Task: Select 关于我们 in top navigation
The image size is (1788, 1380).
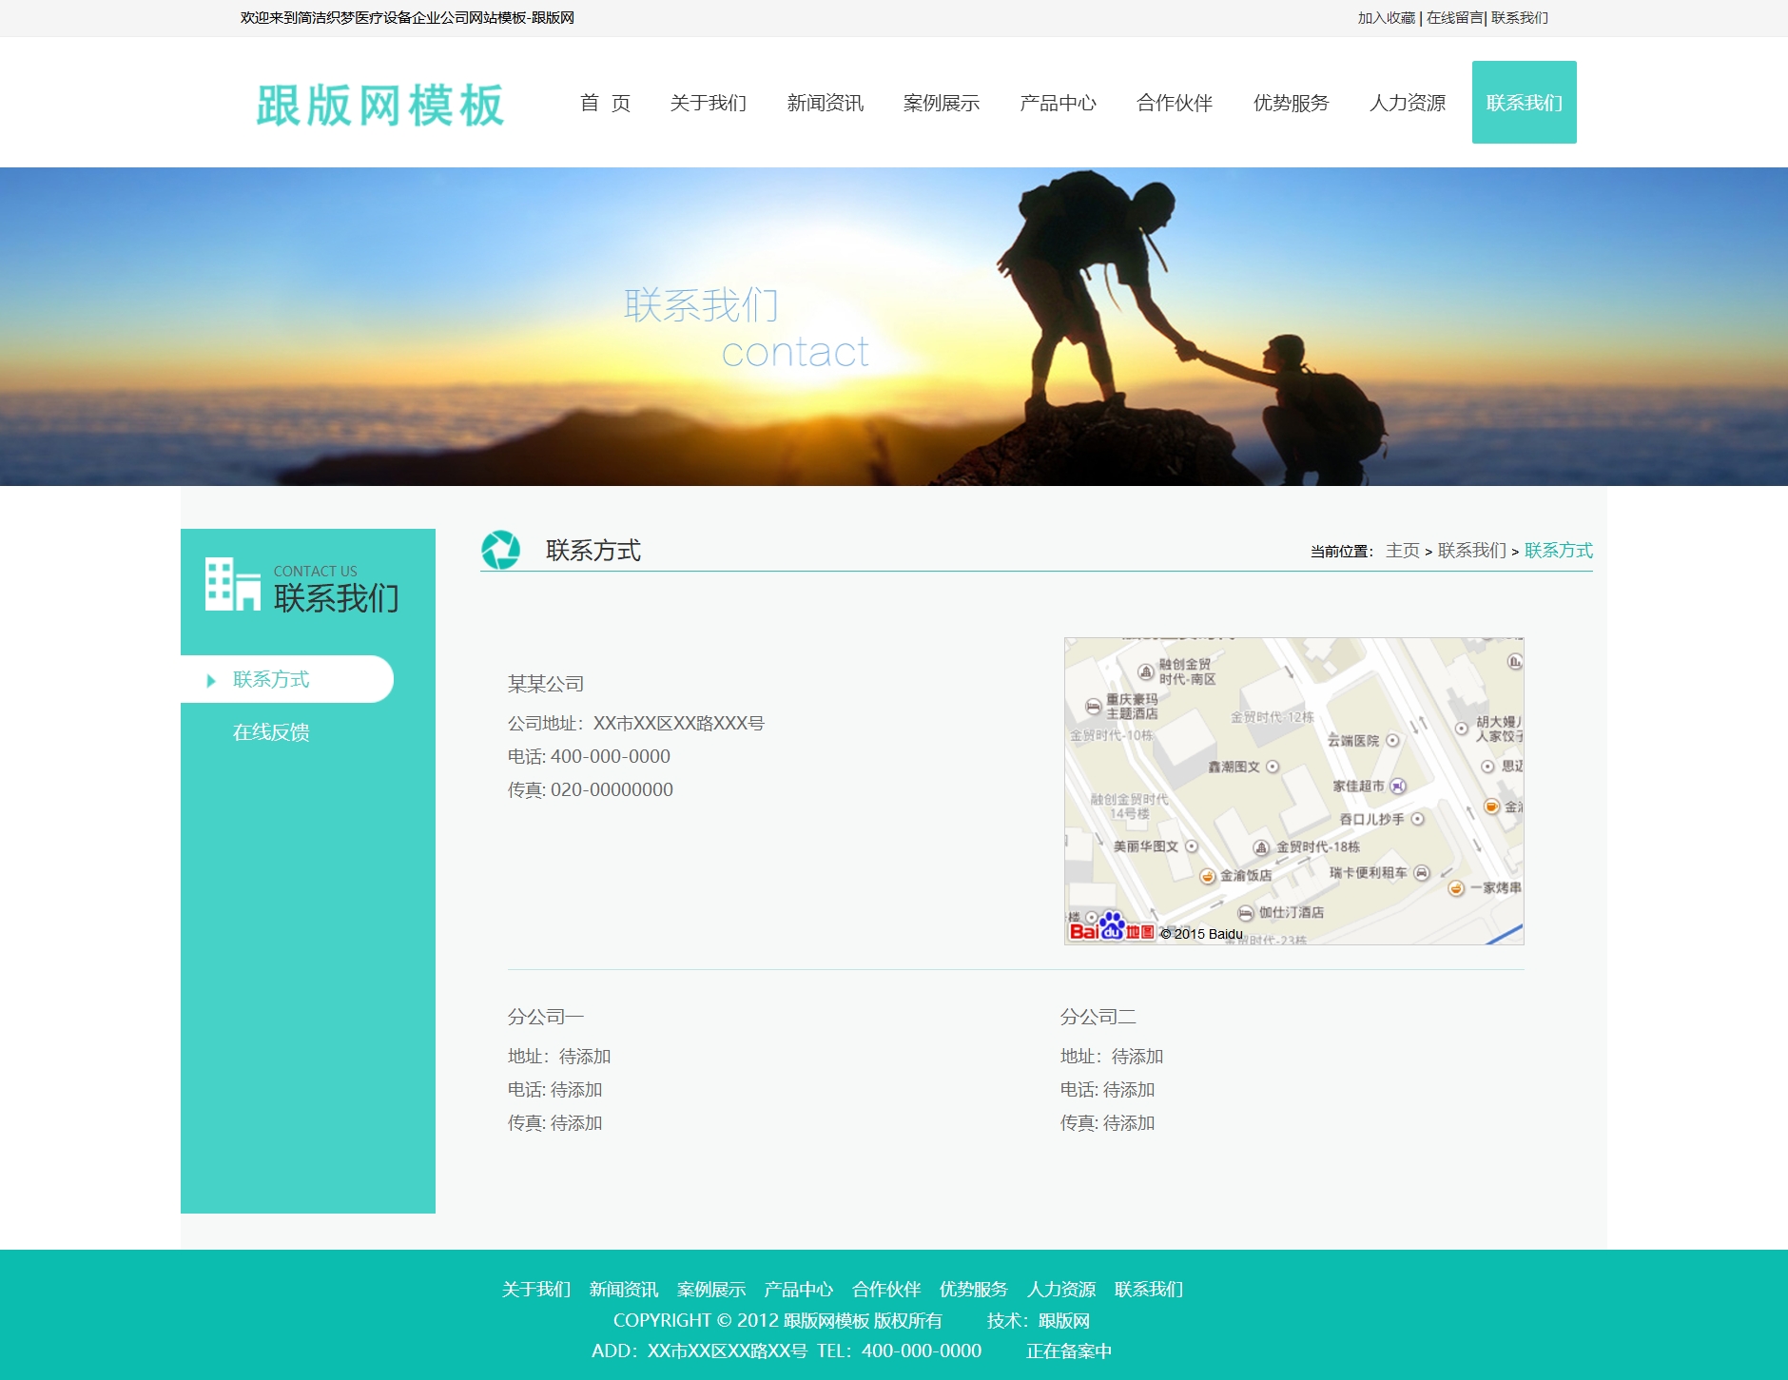Action: pos(709,103)
